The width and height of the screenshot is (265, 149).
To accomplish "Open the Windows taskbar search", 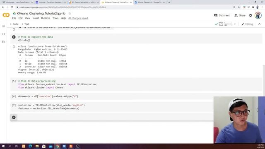I will (x=10, y=146).
